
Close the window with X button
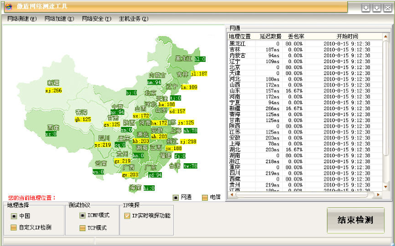click(x=387, y=8)
